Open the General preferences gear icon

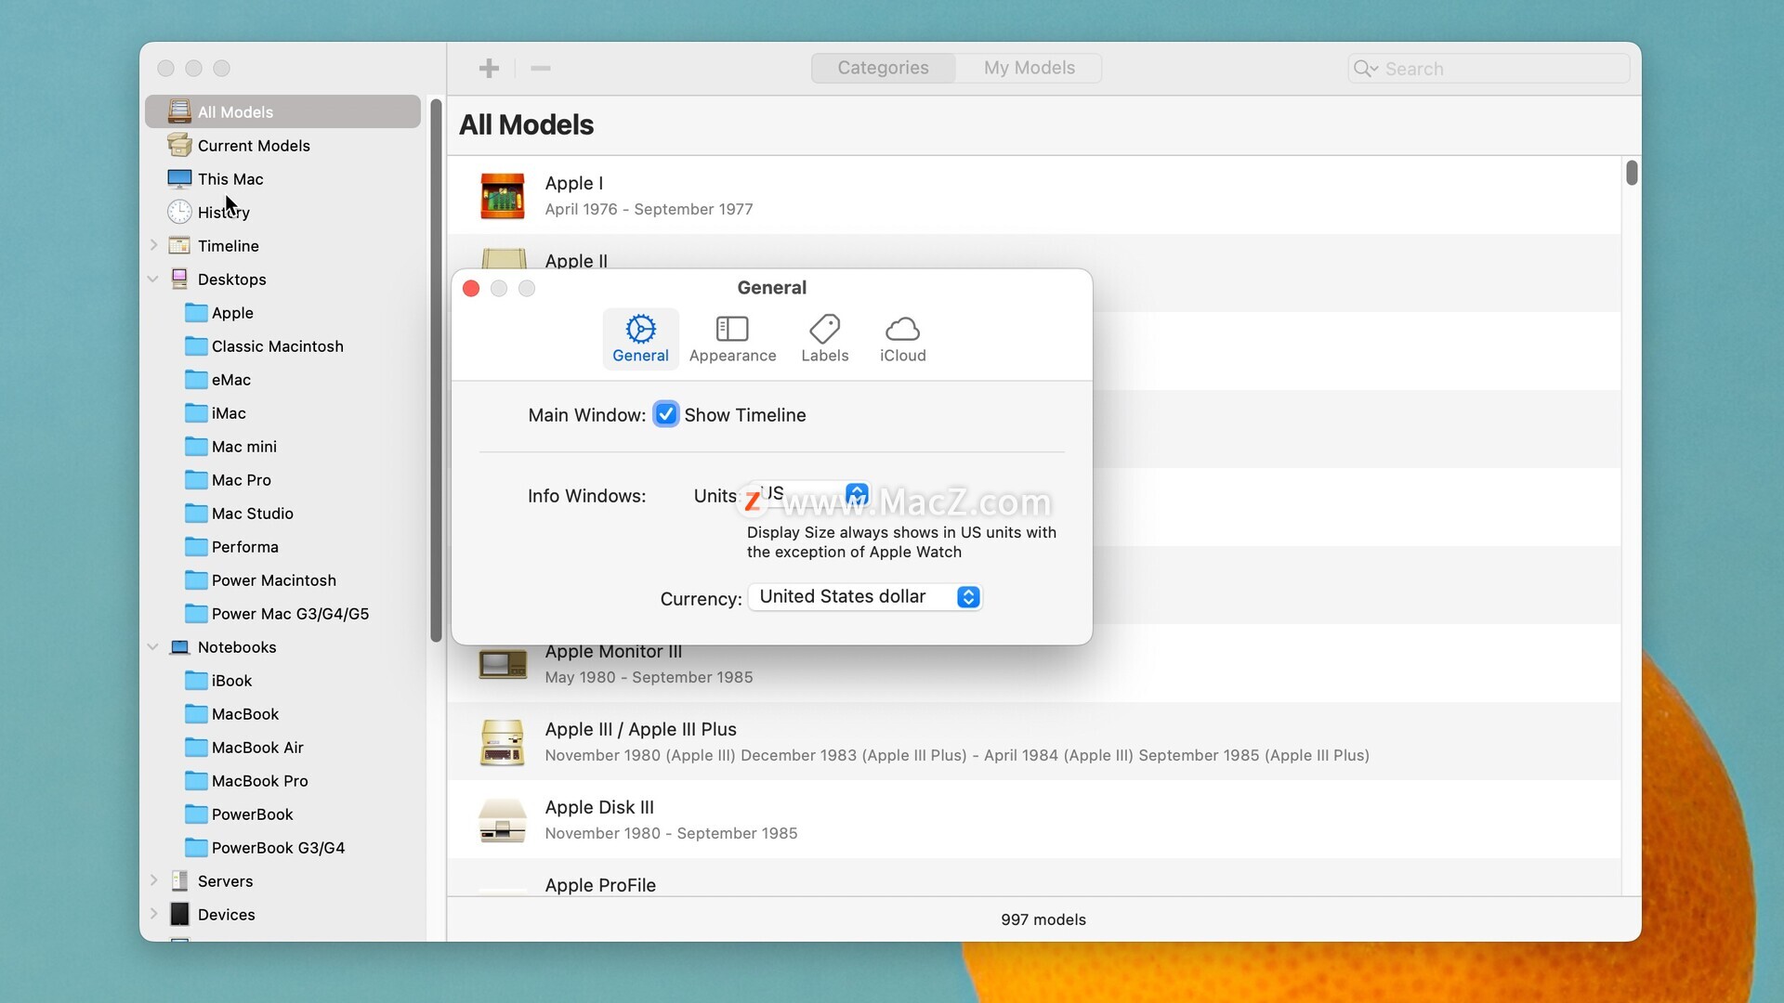[640, 329]
